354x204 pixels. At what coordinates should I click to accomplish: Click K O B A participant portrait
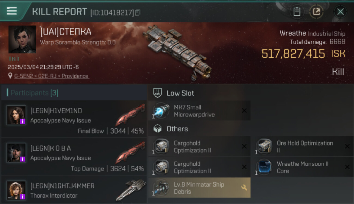16,153
